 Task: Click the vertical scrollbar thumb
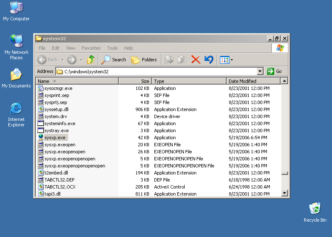285,173
